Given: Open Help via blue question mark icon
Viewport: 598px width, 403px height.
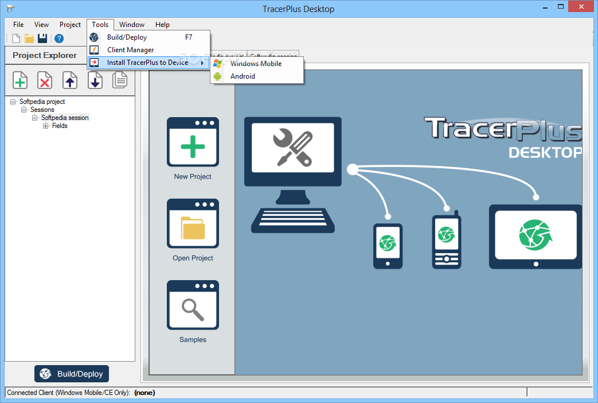Looking at the screenshot, I should click(x=59, y=38).
